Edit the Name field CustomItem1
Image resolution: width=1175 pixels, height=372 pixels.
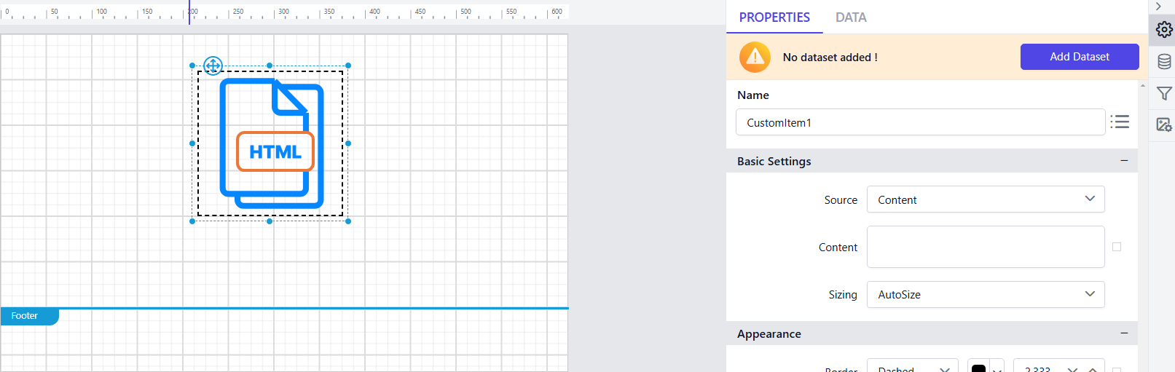(x=920, y=122)
